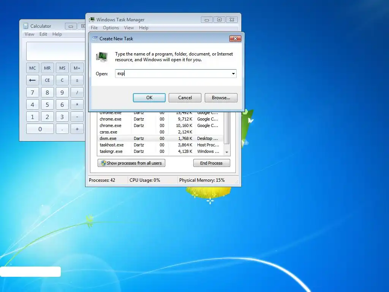
Task: Click the run program computer icon
Action: pos(102,57)
